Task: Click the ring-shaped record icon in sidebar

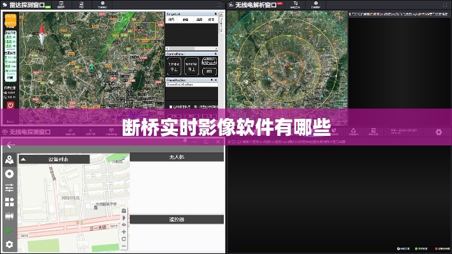Action: (10, 174)
